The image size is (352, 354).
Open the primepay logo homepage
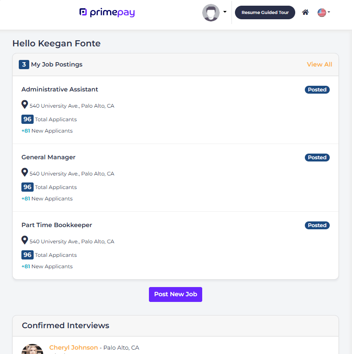point(107,13)
